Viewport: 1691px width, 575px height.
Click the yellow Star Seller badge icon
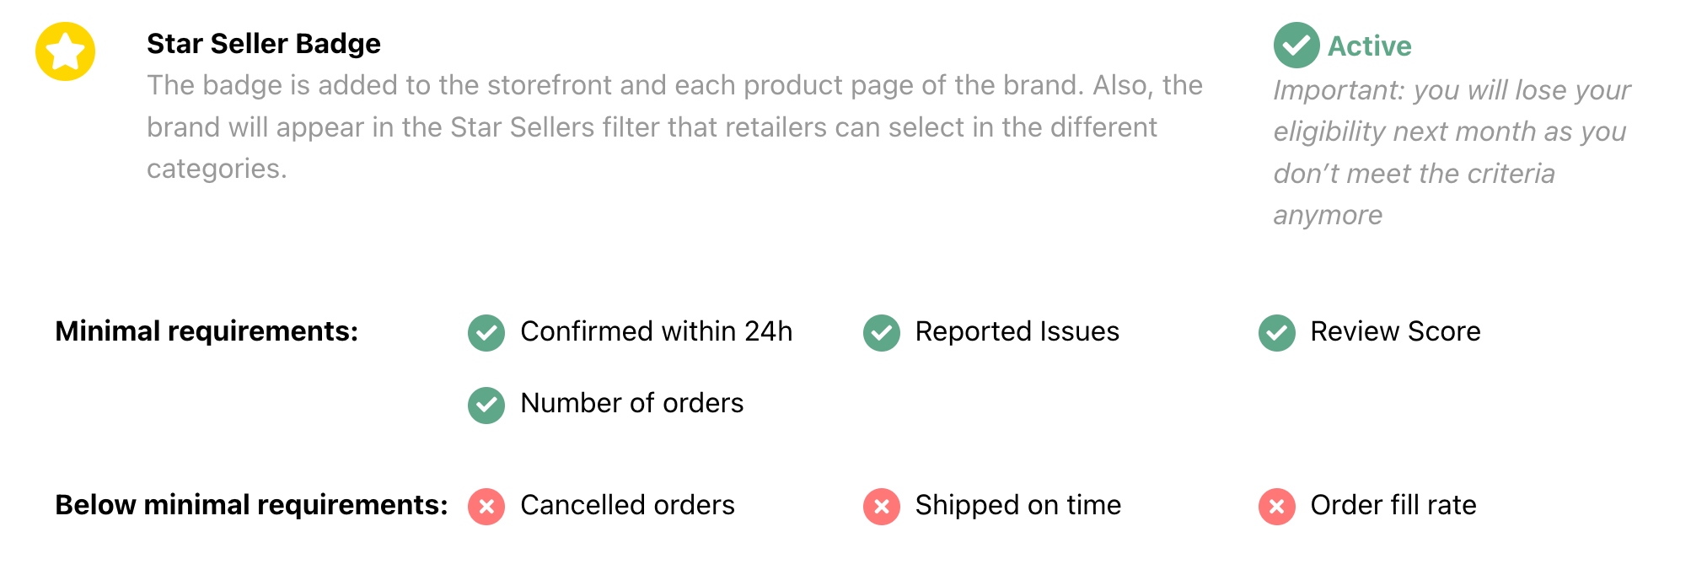click(x=65, y=51)
